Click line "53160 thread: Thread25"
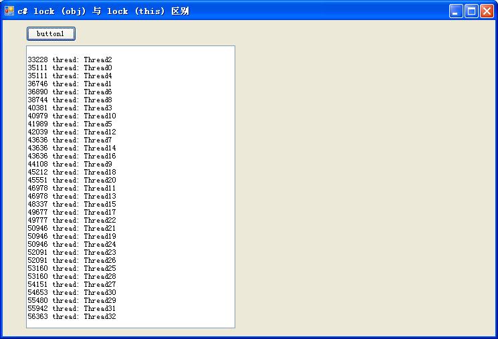Screen dimensions: 498x339 coord(72,268)
